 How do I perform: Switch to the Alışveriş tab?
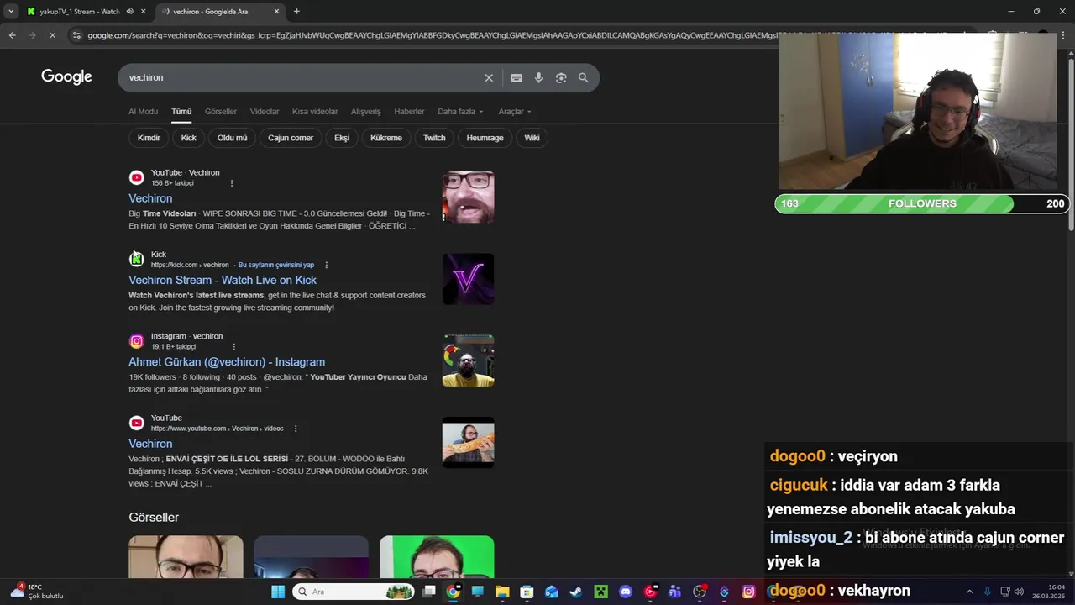click(365, 112)
